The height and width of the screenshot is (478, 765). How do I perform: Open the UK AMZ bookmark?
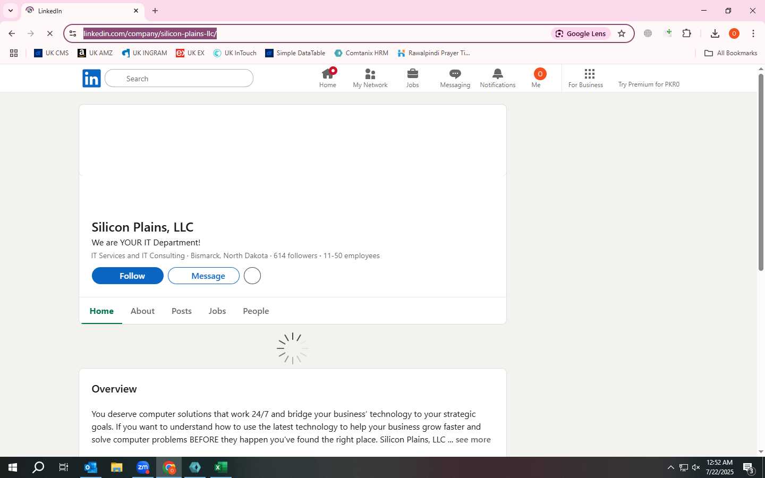pos(95,53)
